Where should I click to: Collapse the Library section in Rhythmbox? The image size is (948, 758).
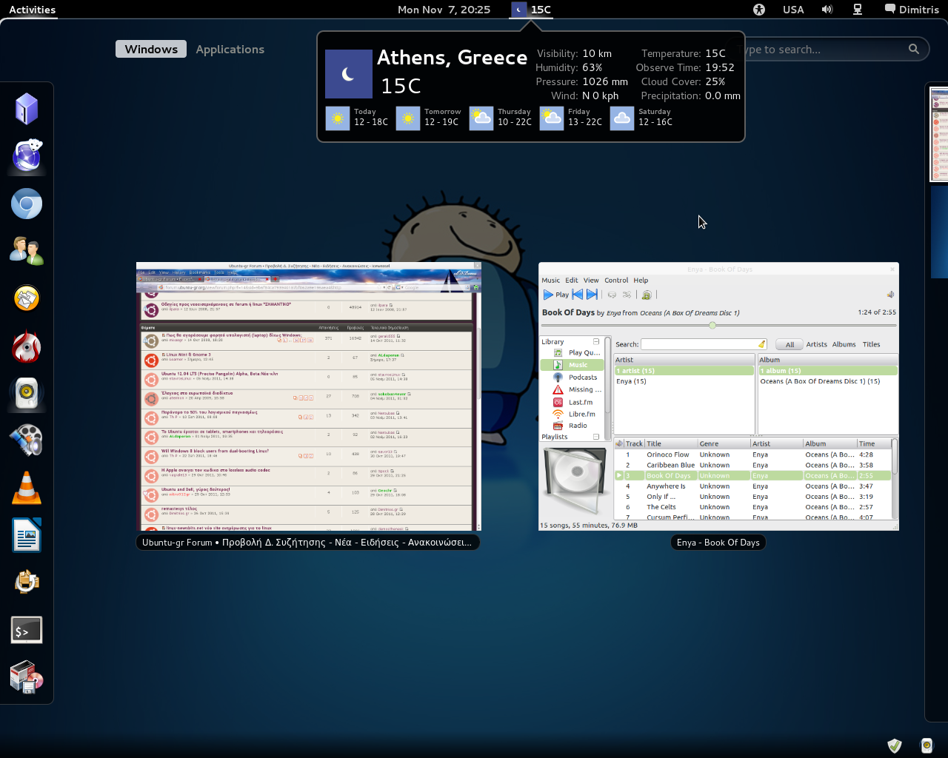click(596, 342)
